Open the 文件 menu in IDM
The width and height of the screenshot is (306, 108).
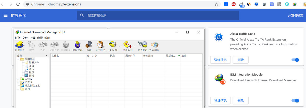pos(25,38)
